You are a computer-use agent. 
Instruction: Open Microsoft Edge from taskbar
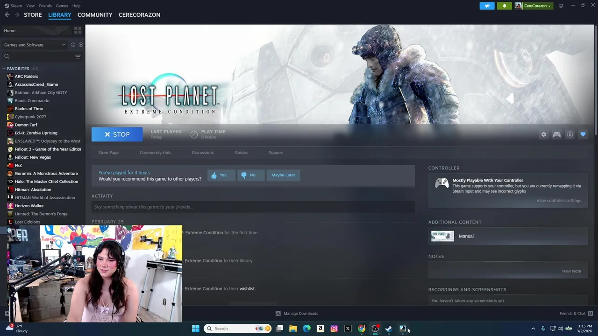tap(306, 329)
